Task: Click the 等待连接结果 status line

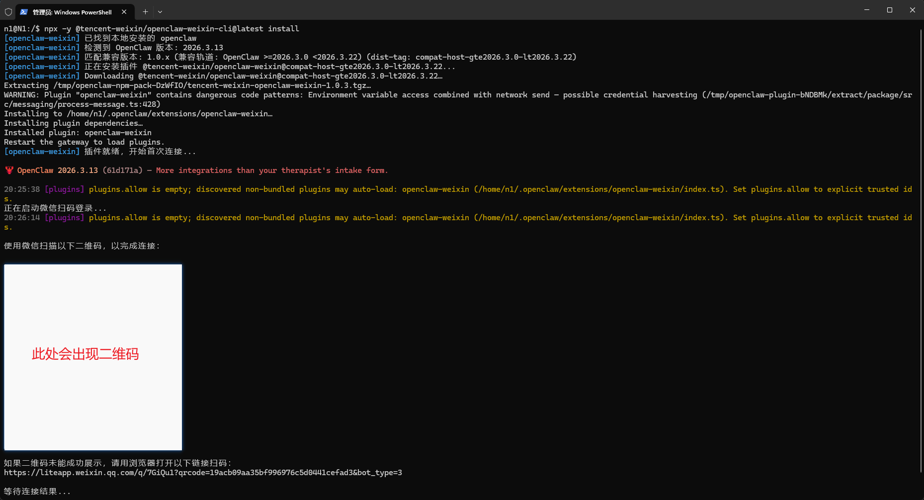Action: pos(37,492)
